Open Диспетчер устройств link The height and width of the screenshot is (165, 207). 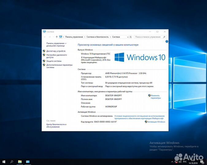(x=56, y=51)
